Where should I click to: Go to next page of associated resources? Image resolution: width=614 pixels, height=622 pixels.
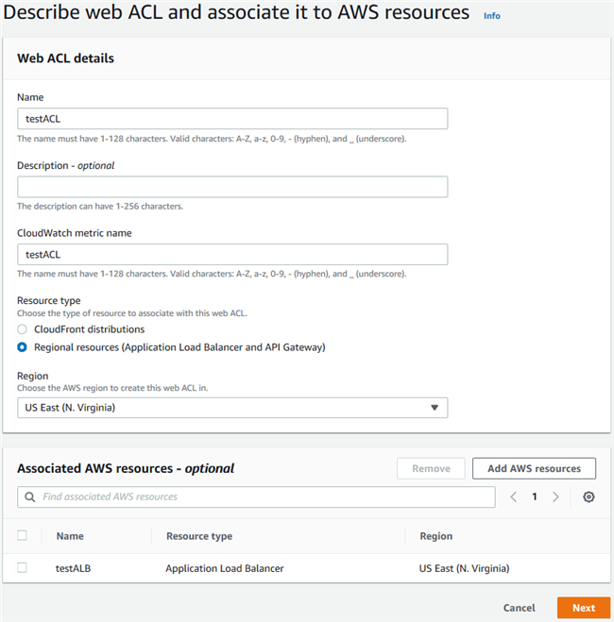[x=555, y=497]
